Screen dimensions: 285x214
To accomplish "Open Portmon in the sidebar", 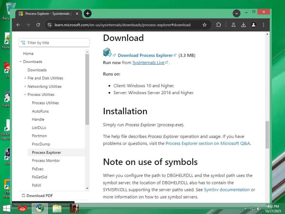I will [40, 136].
